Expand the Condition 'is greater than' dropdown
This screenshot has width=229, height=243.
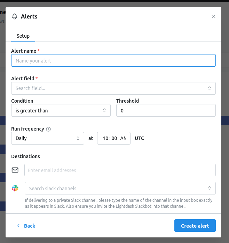pos(61,110)
